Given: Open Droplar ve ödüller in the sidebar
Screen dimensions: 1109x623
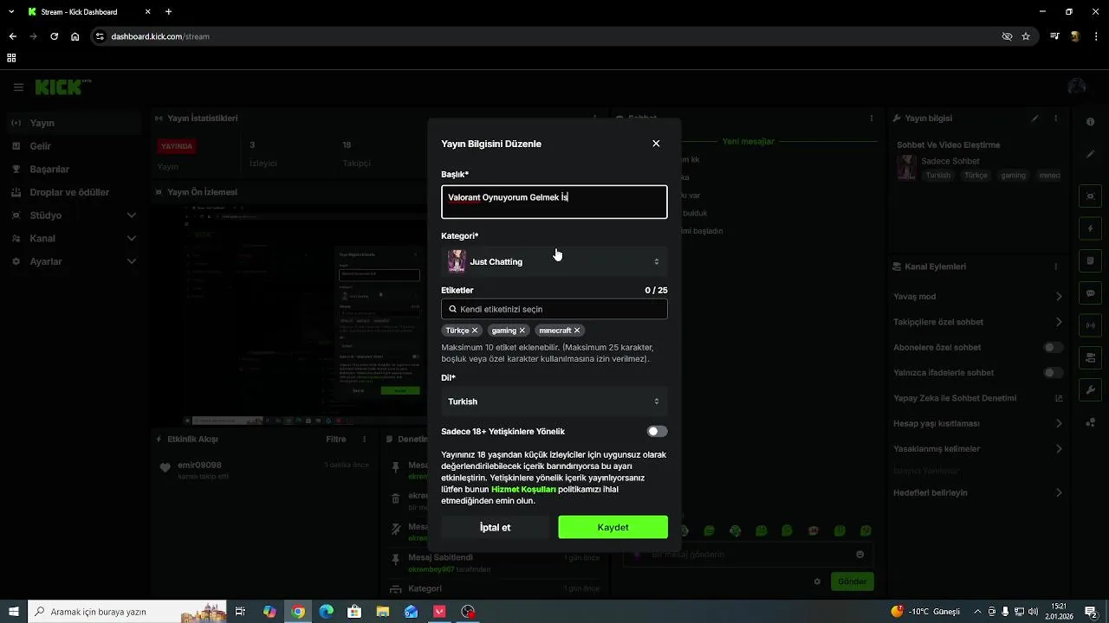Looking at the screenshot, I should coord(73,192).
